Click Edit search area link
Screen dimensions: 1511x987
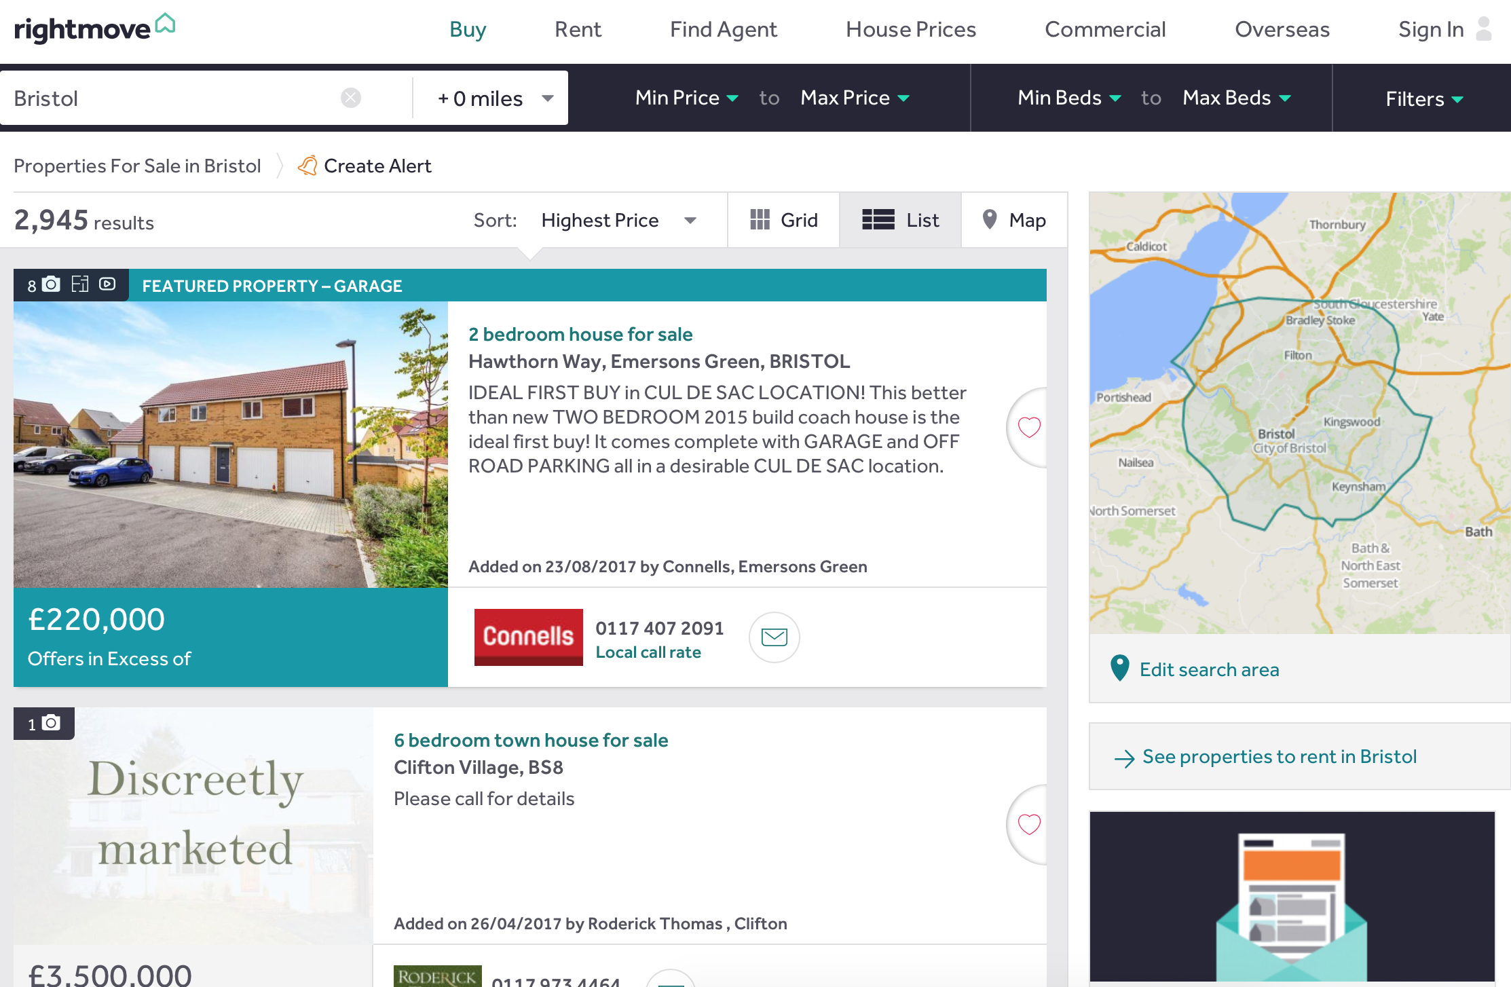(1209, 669)
